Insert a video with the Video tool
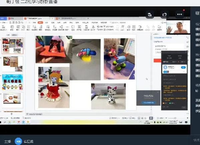 point(134,28)
